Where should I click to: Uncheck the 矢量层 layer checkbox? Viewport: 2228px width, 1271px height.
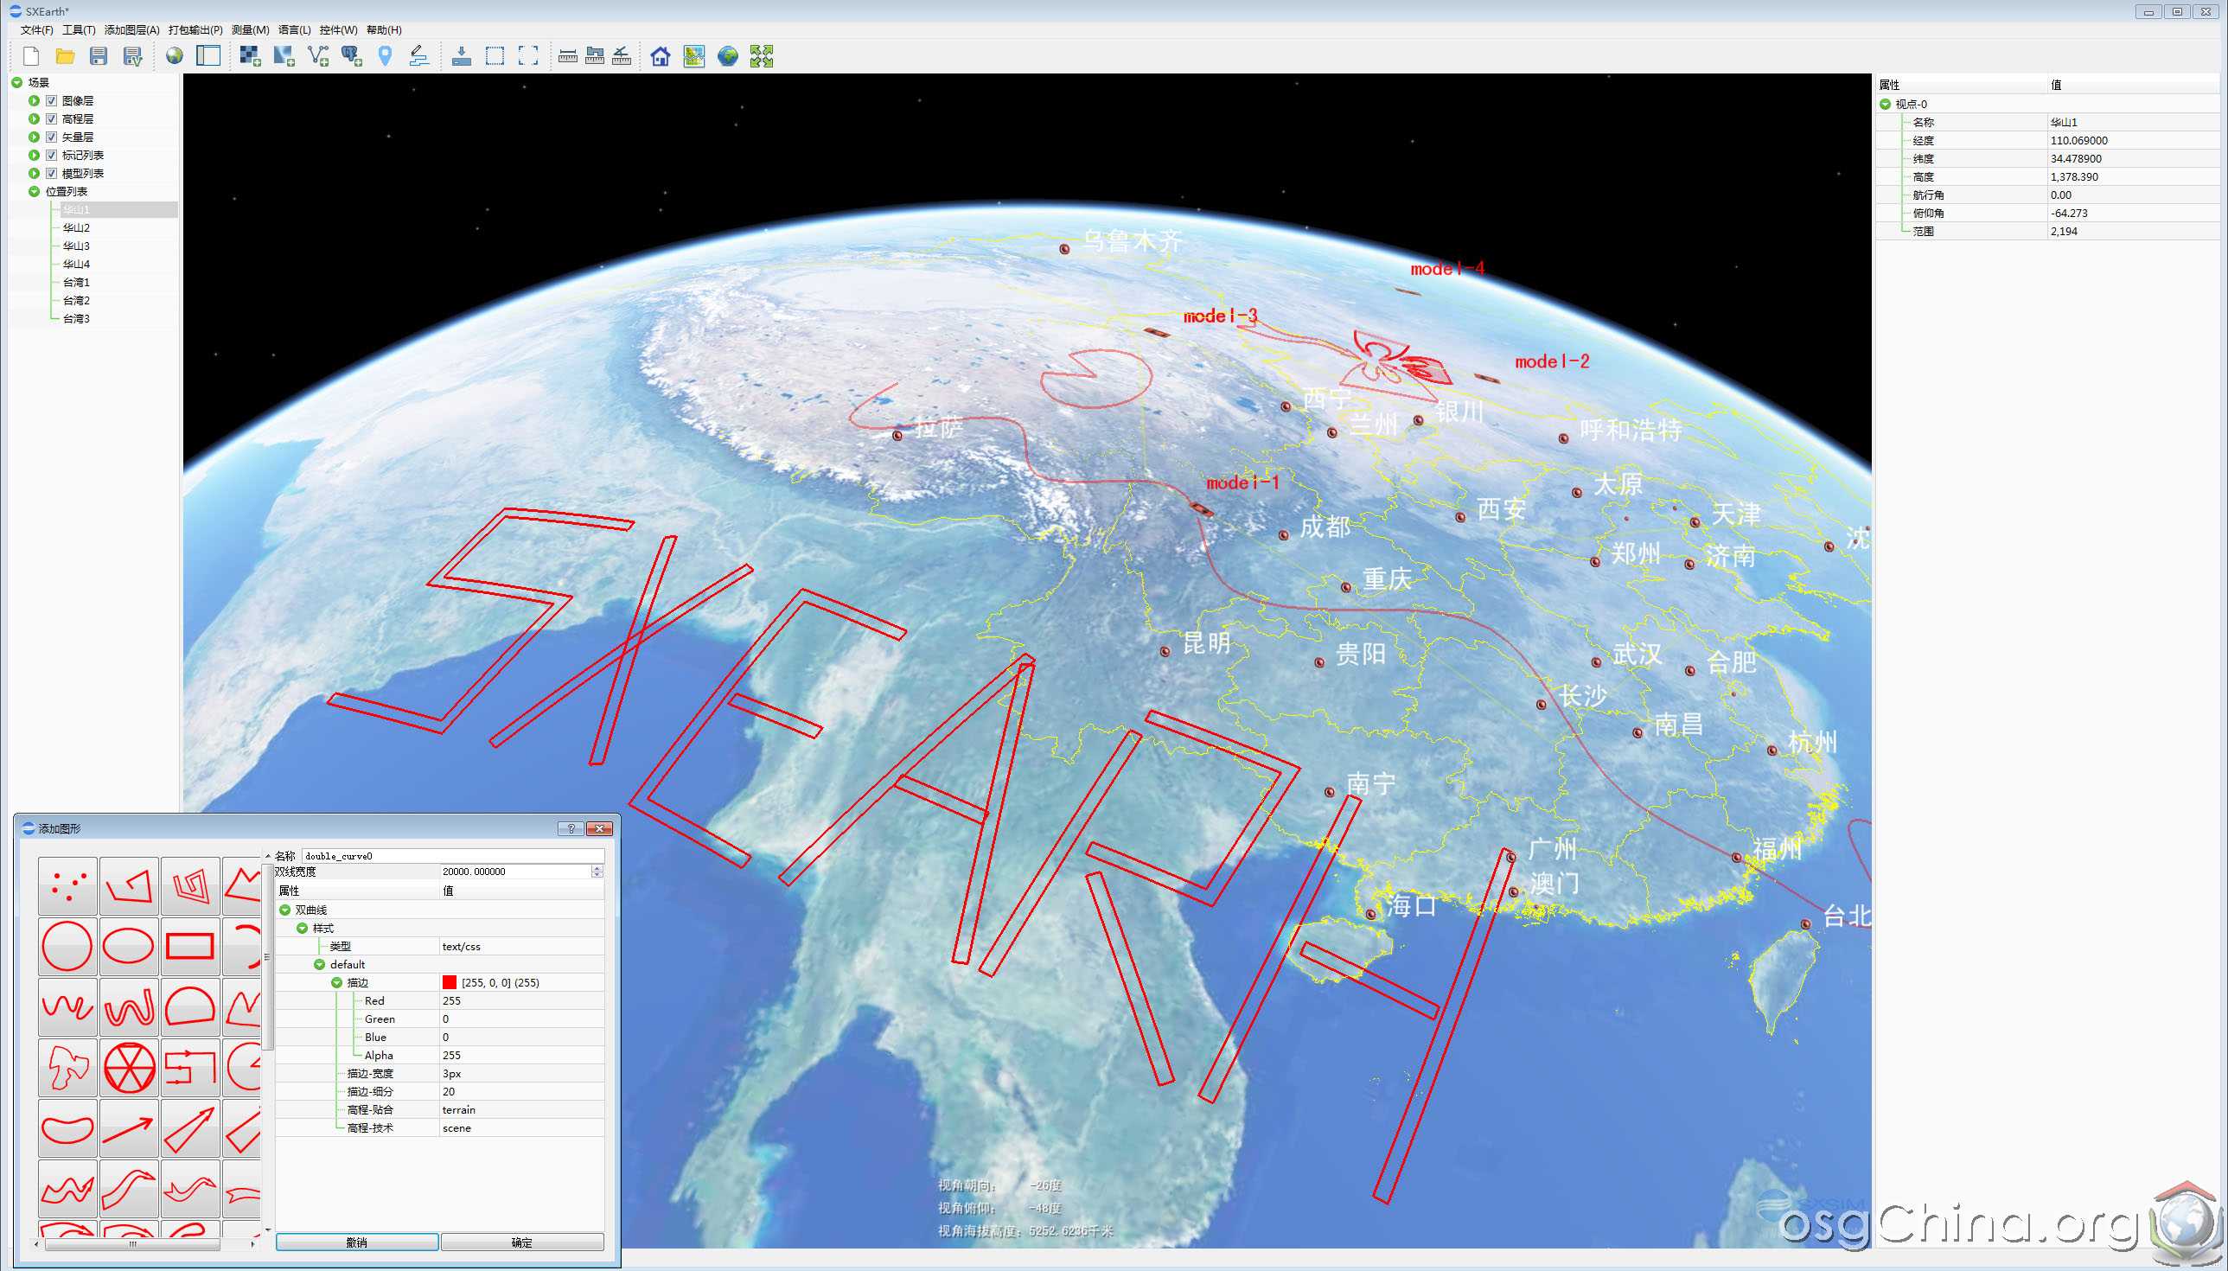(52, 137)
